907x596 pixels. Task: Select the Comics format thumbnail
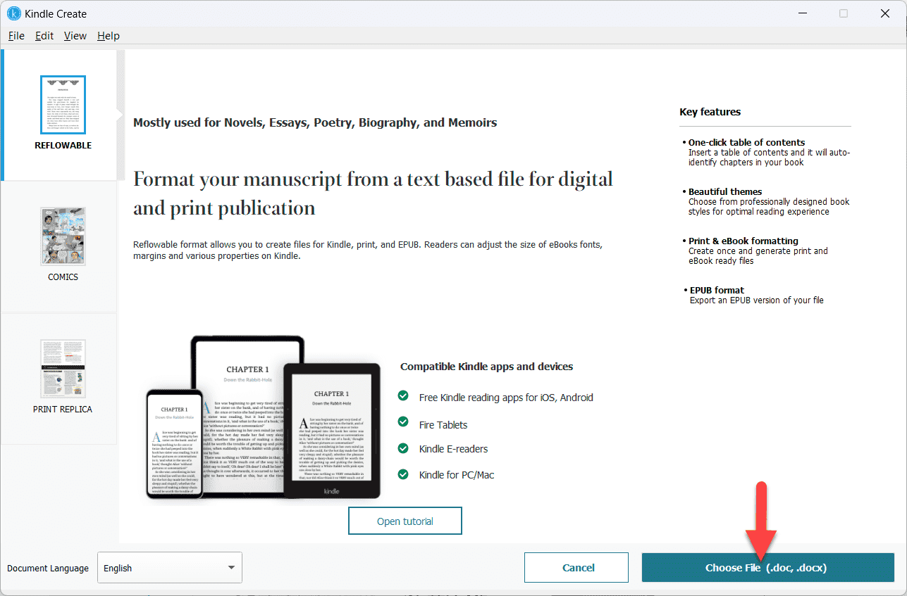[63, 236]
